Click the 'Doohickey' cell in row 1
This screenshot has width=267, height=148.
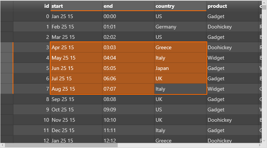click(x=232, y=27)
